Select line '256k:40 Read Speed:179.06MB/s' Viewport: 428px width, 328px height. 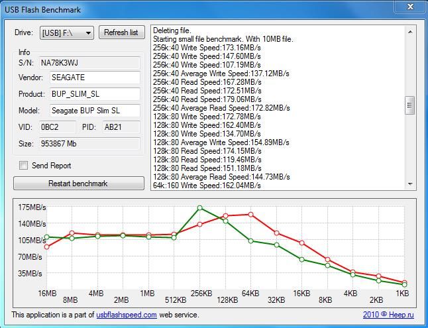coord(207,99)
